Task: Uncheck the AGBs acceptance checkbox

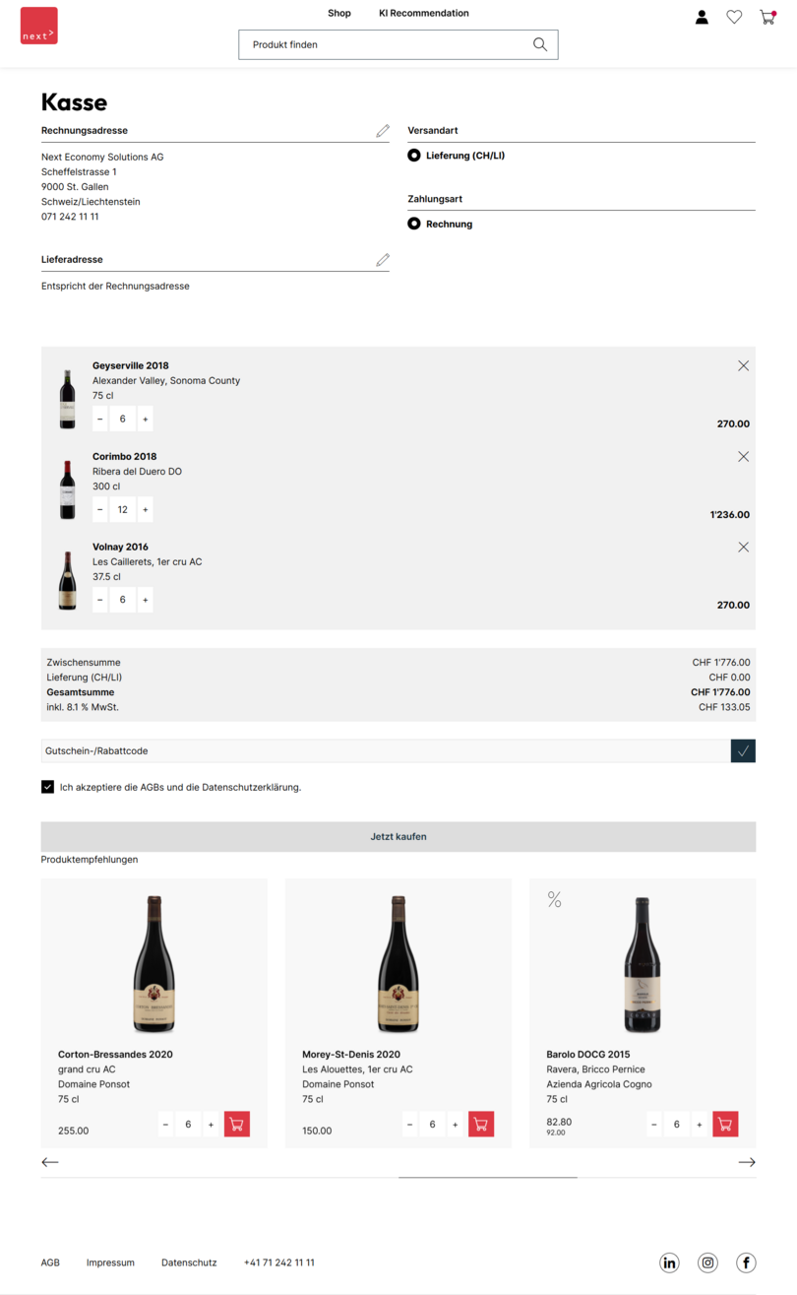Action: point(47,787)
